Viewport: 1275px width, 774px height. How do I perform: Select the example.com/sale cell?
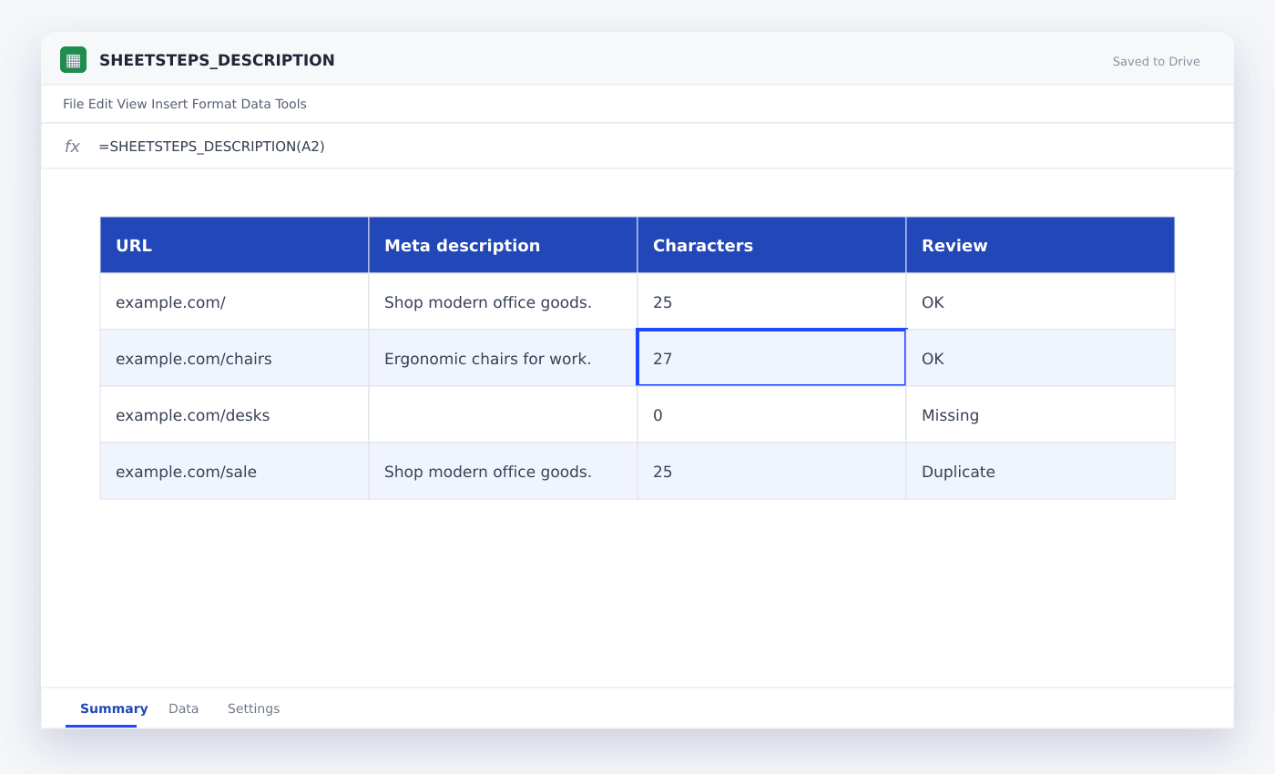coord(234,471)
